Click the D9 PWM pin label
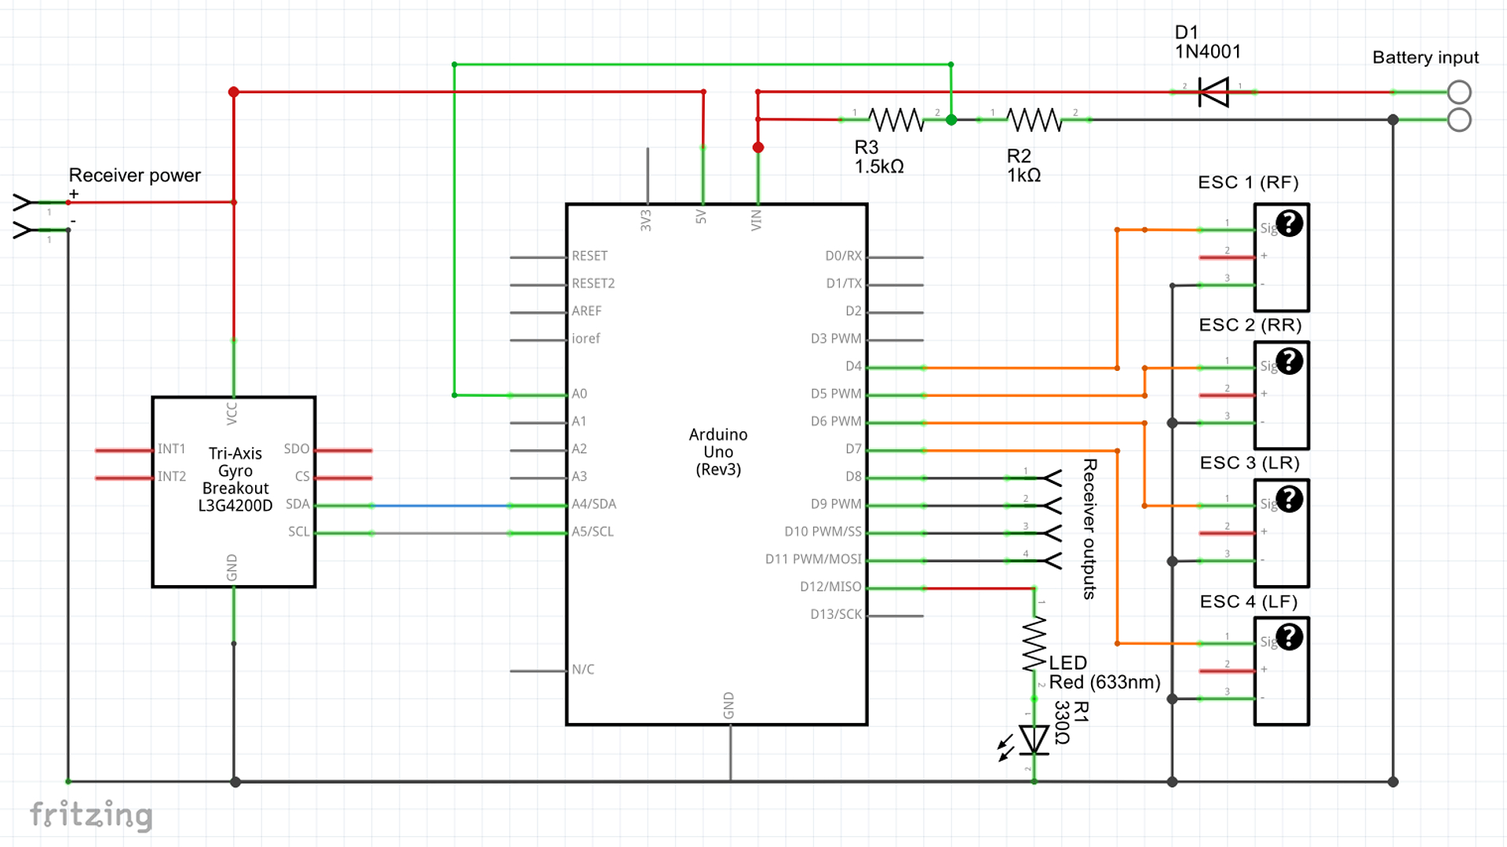Image resolution: width=1507 pixels, height=847 pixels. click(836, 503)
